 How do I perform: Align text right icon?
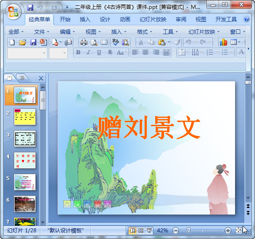[x=156, y=52]
